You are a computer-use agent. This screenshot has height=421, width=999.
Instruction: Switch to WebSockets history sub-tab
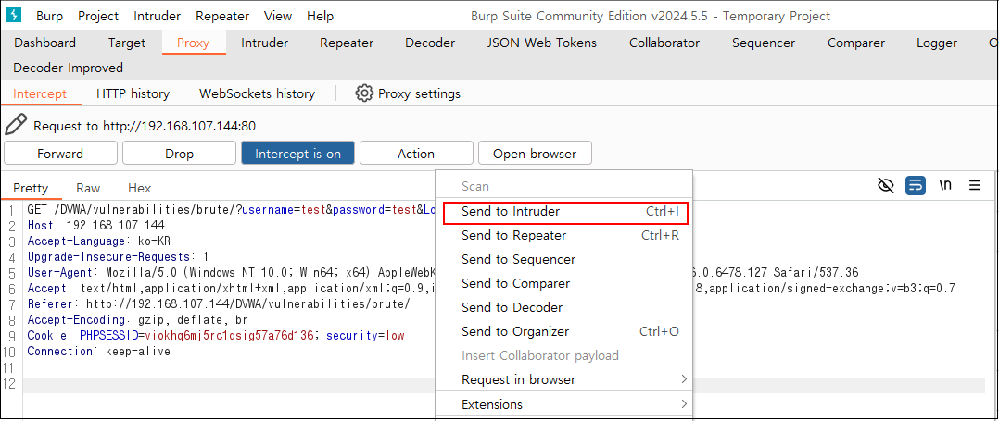tap(258, 93)
